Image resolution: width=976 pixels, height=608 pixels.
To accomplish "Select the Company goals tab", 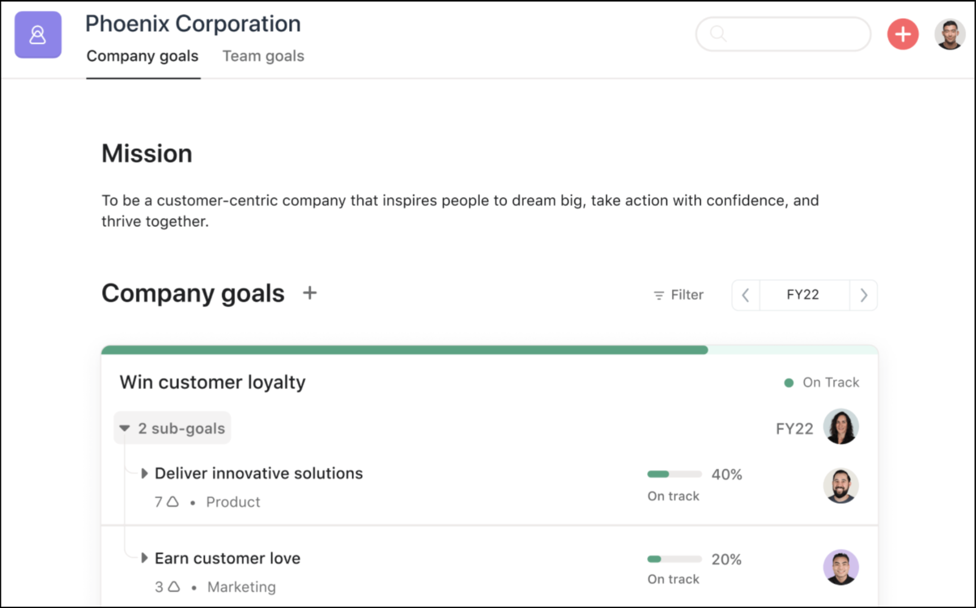I will coord(142,56).
